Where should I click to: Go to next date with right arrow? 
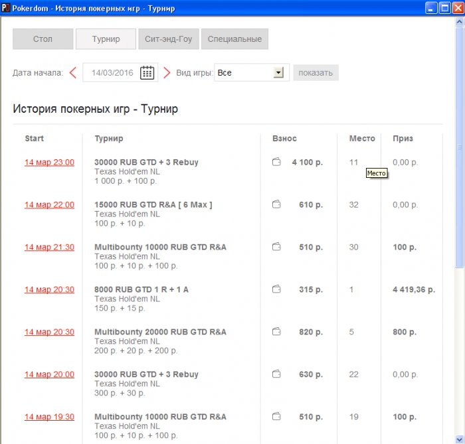click(167, 72)
